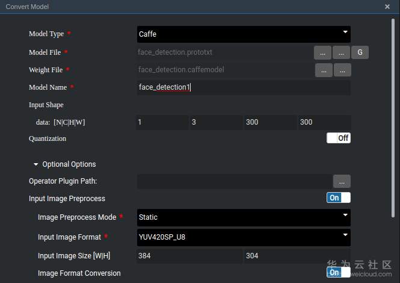Click the data: [N|C|H|W] label
Image resolution: width=400 pixels, height=283 pixels.
click(x=61, y=122)
